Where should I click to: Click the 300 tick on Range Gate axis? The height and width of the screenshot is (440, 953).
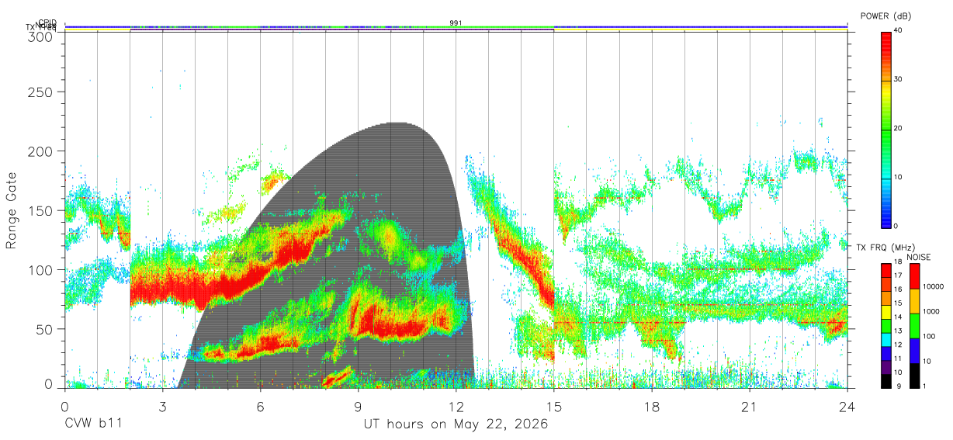[x=40, y=36]
